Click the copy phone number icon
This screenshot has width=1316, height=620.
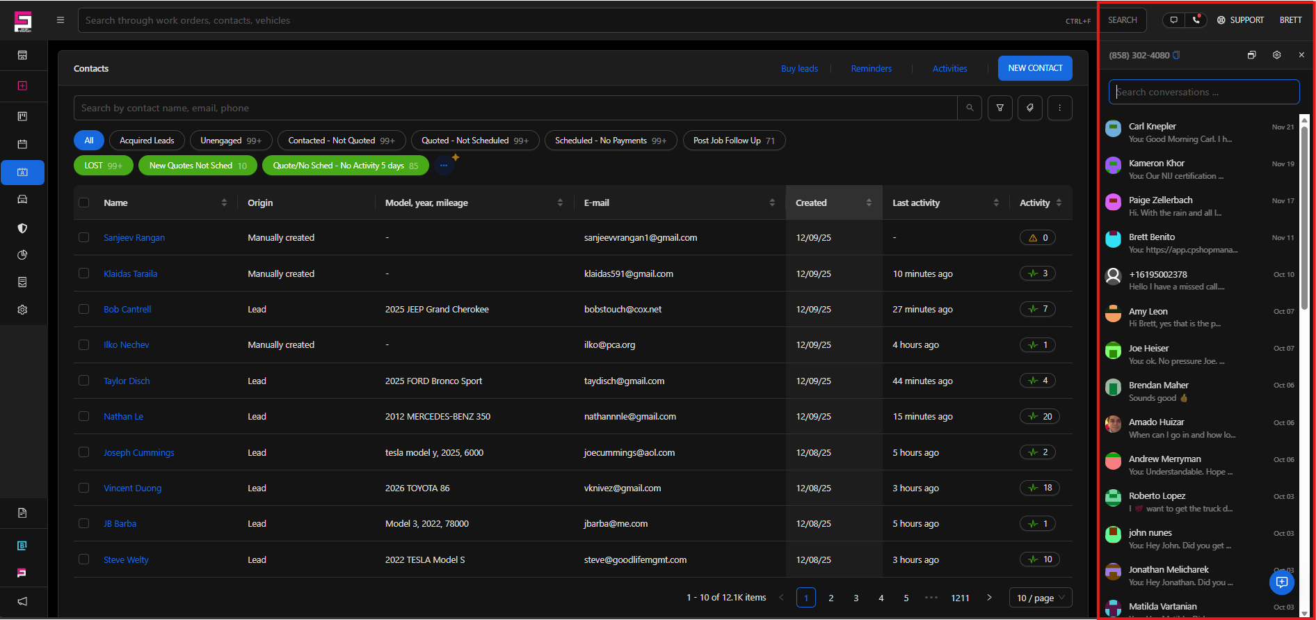click(x=1176, y=55)
